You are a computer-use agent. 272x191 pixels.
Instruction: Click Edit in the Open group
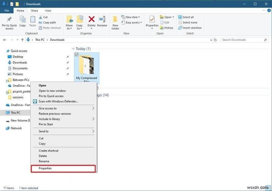[165, 22]
